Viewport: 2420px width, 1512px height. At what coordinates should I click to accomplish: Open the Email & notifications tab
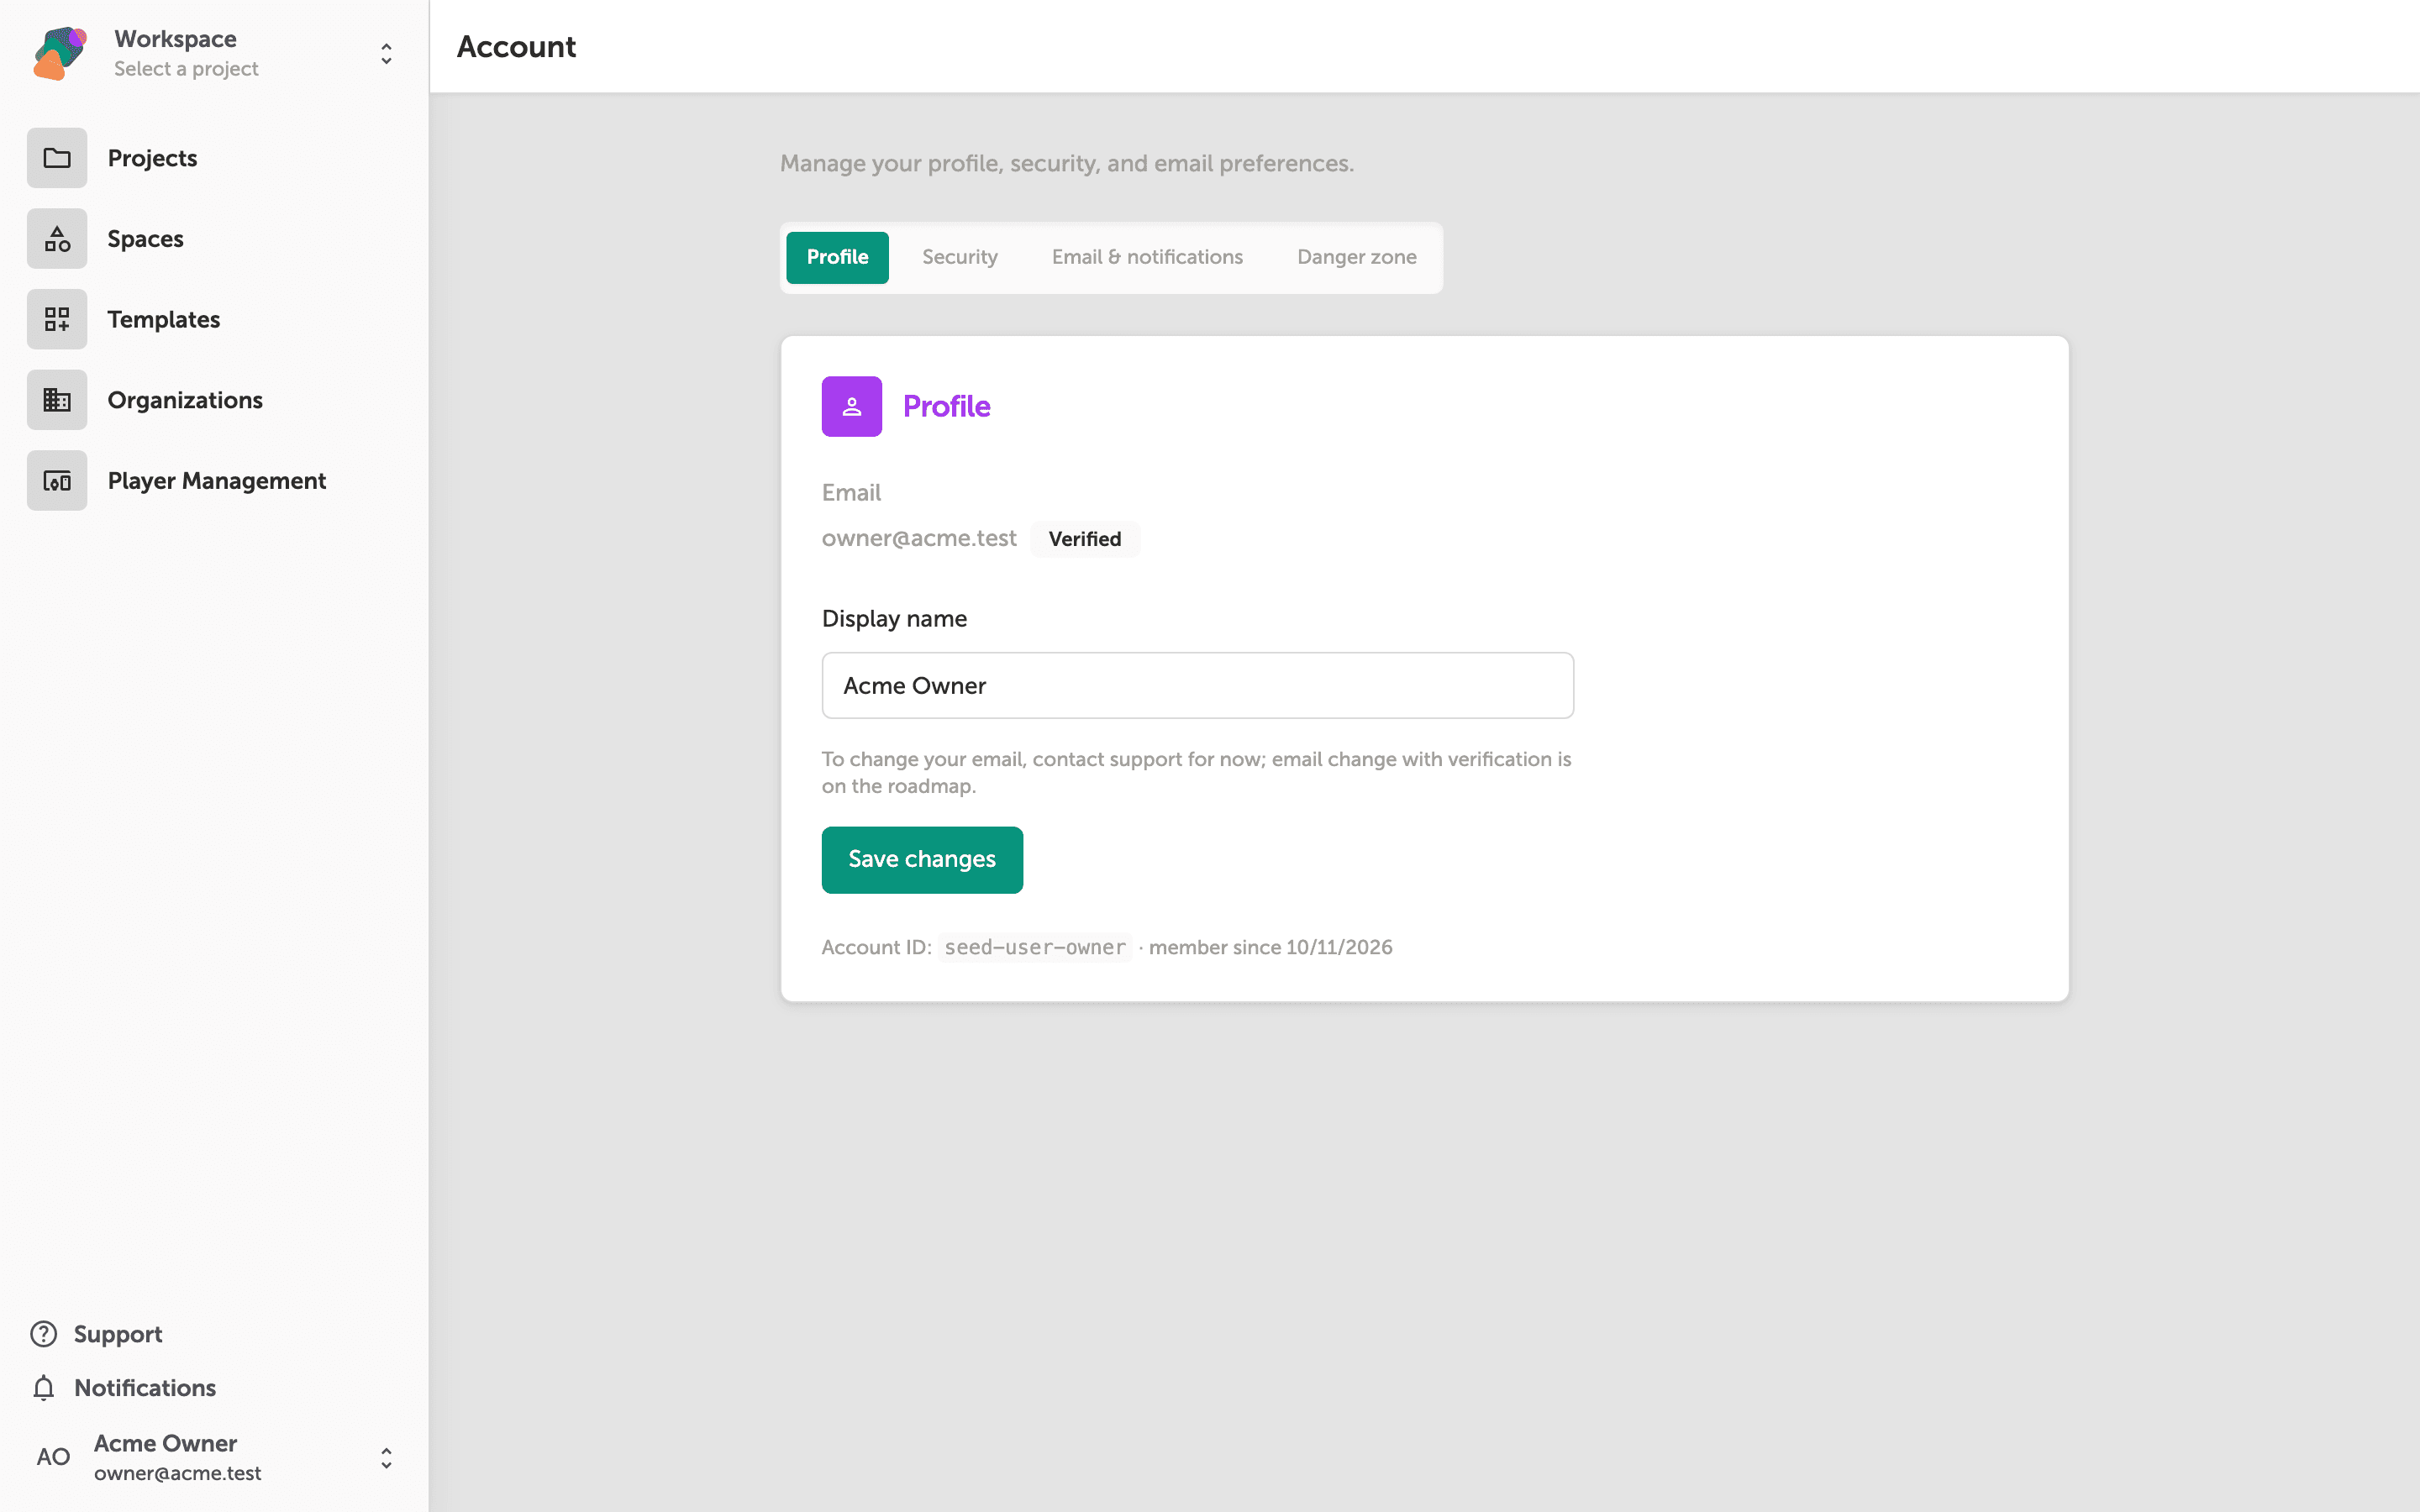coord(1147,257)
